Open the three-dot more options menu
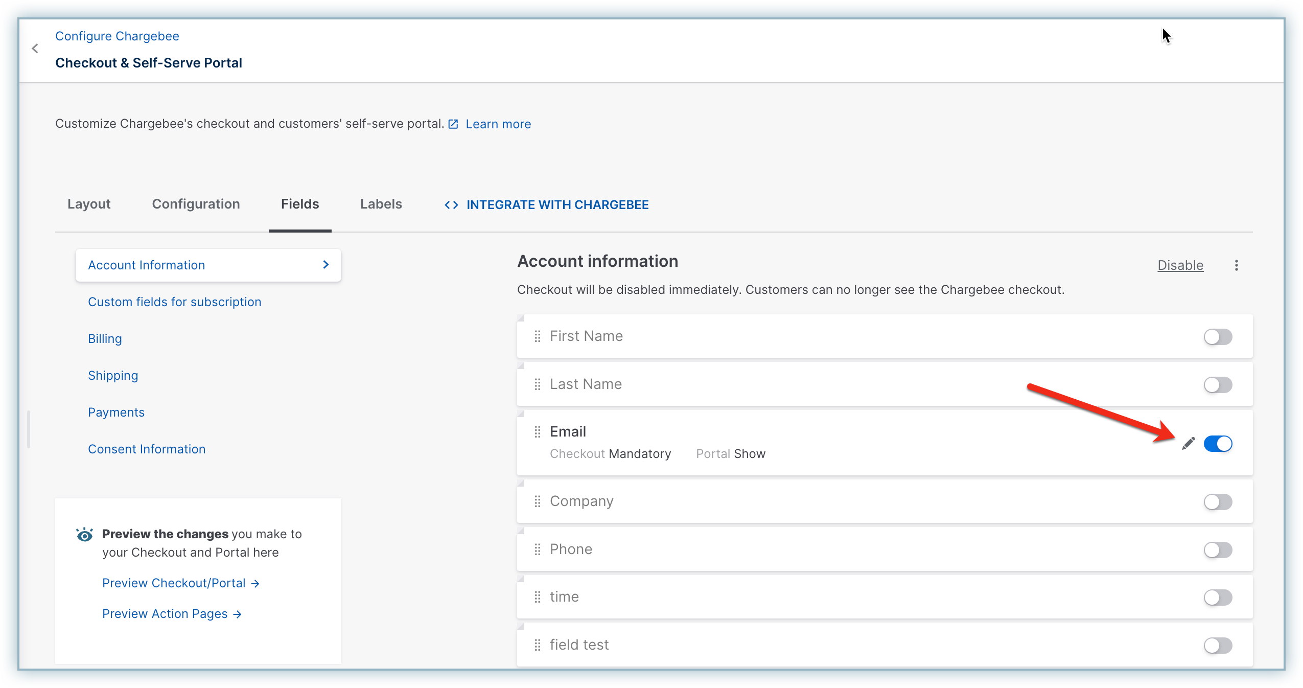 (1237, 265)
